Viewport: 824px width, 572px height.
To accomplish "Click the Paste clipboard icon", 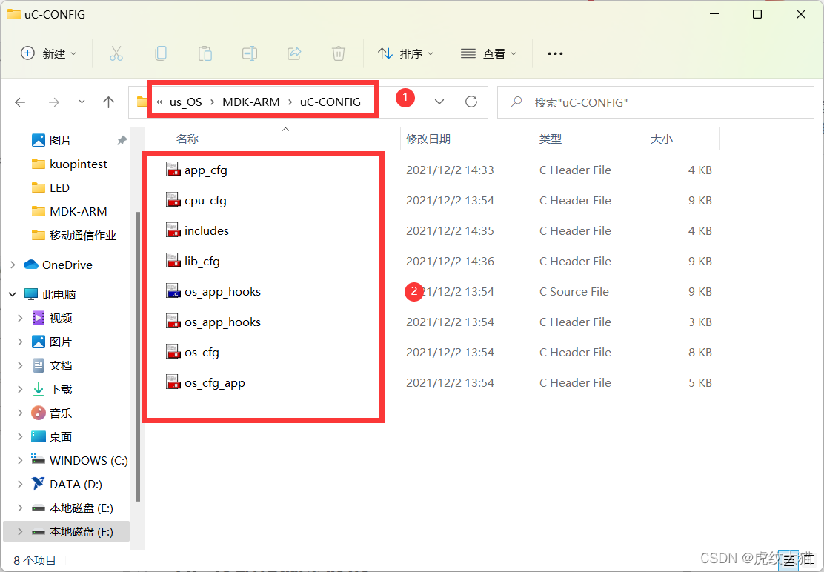I will [205, 53].
